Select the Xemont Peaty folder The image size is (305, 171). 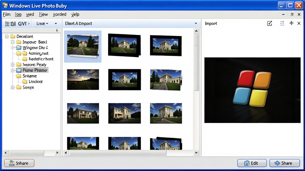31,64
